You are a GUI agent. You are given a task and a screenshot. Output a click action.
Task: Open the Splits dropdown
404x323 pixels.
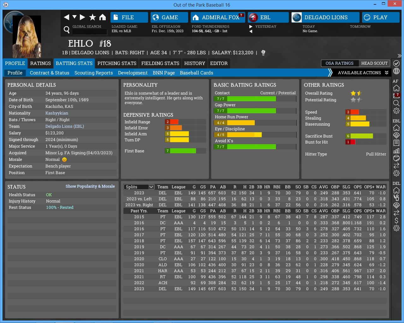coord(139,187)
